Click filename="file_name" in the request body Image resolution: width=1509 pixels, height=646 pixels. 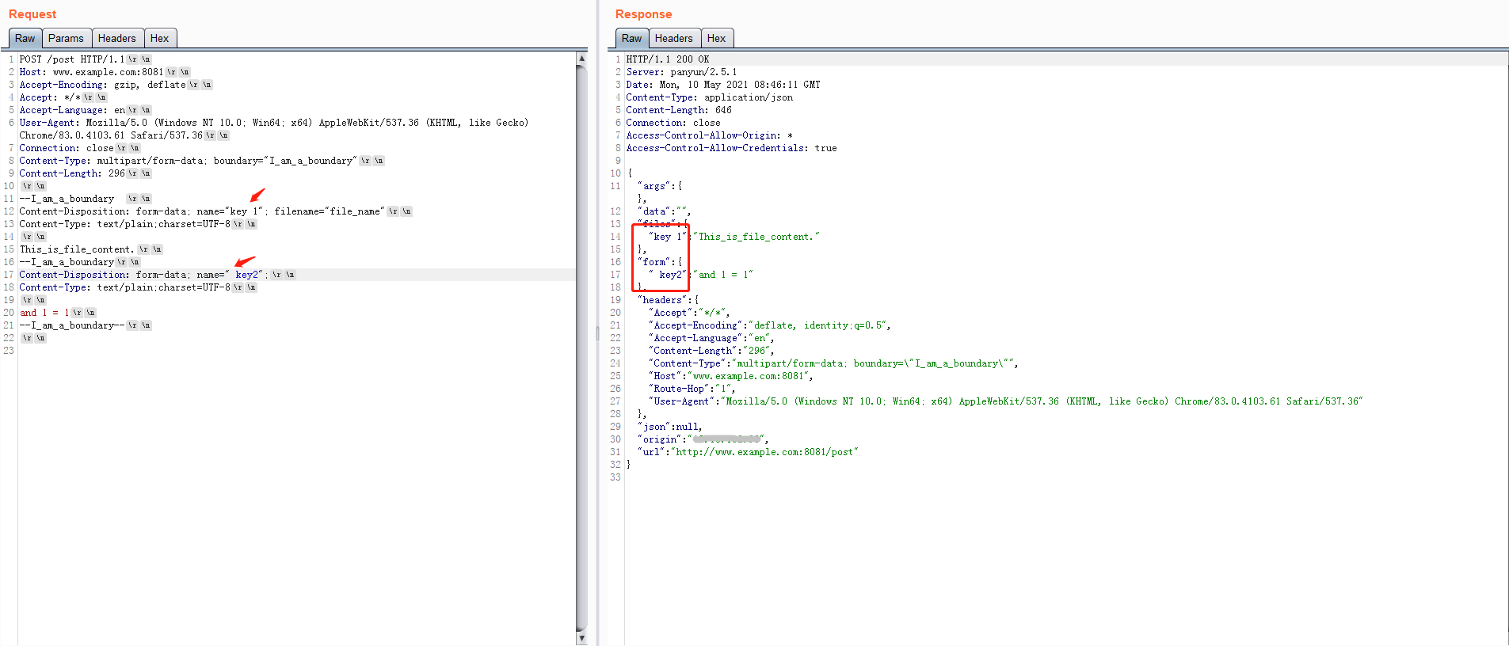[329, 211]
